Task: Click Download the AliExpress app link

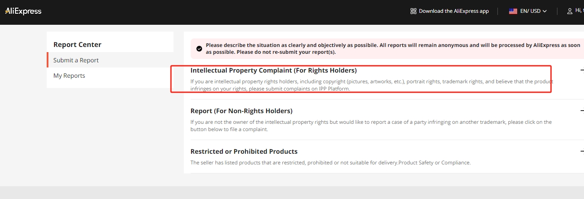Action: point(454,11)
